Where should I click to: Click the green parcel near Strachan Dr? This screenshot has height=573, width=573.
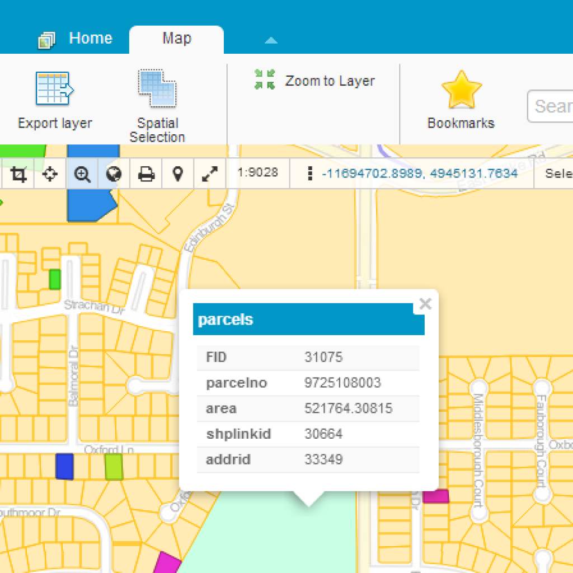click(x=55, y=280)
